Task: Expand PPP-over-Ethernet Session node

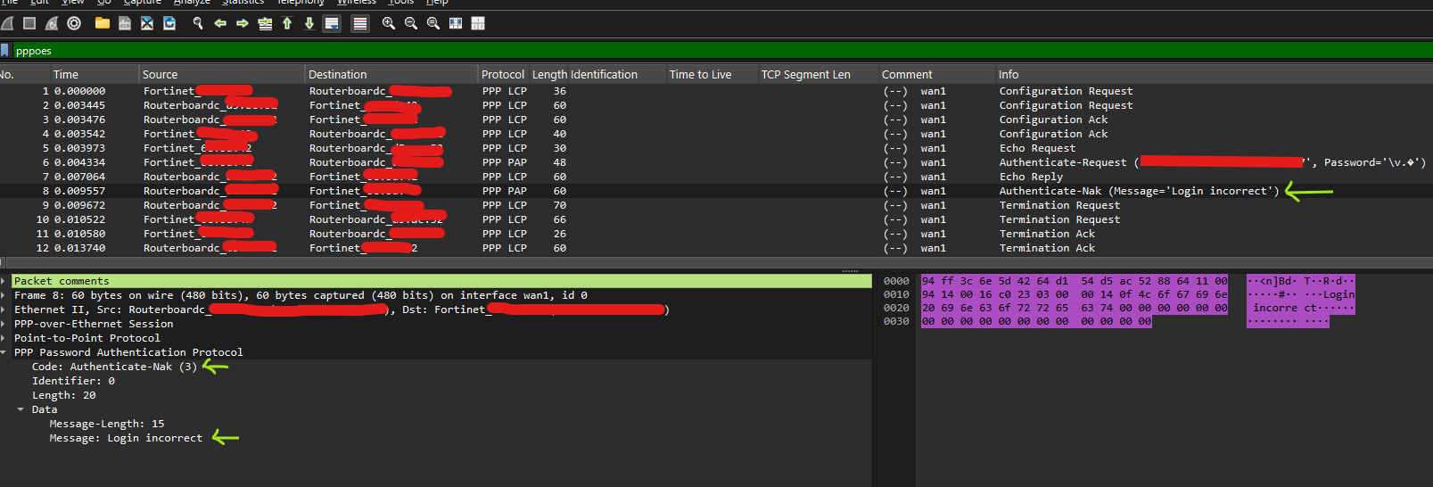Action: click(4, 324)
